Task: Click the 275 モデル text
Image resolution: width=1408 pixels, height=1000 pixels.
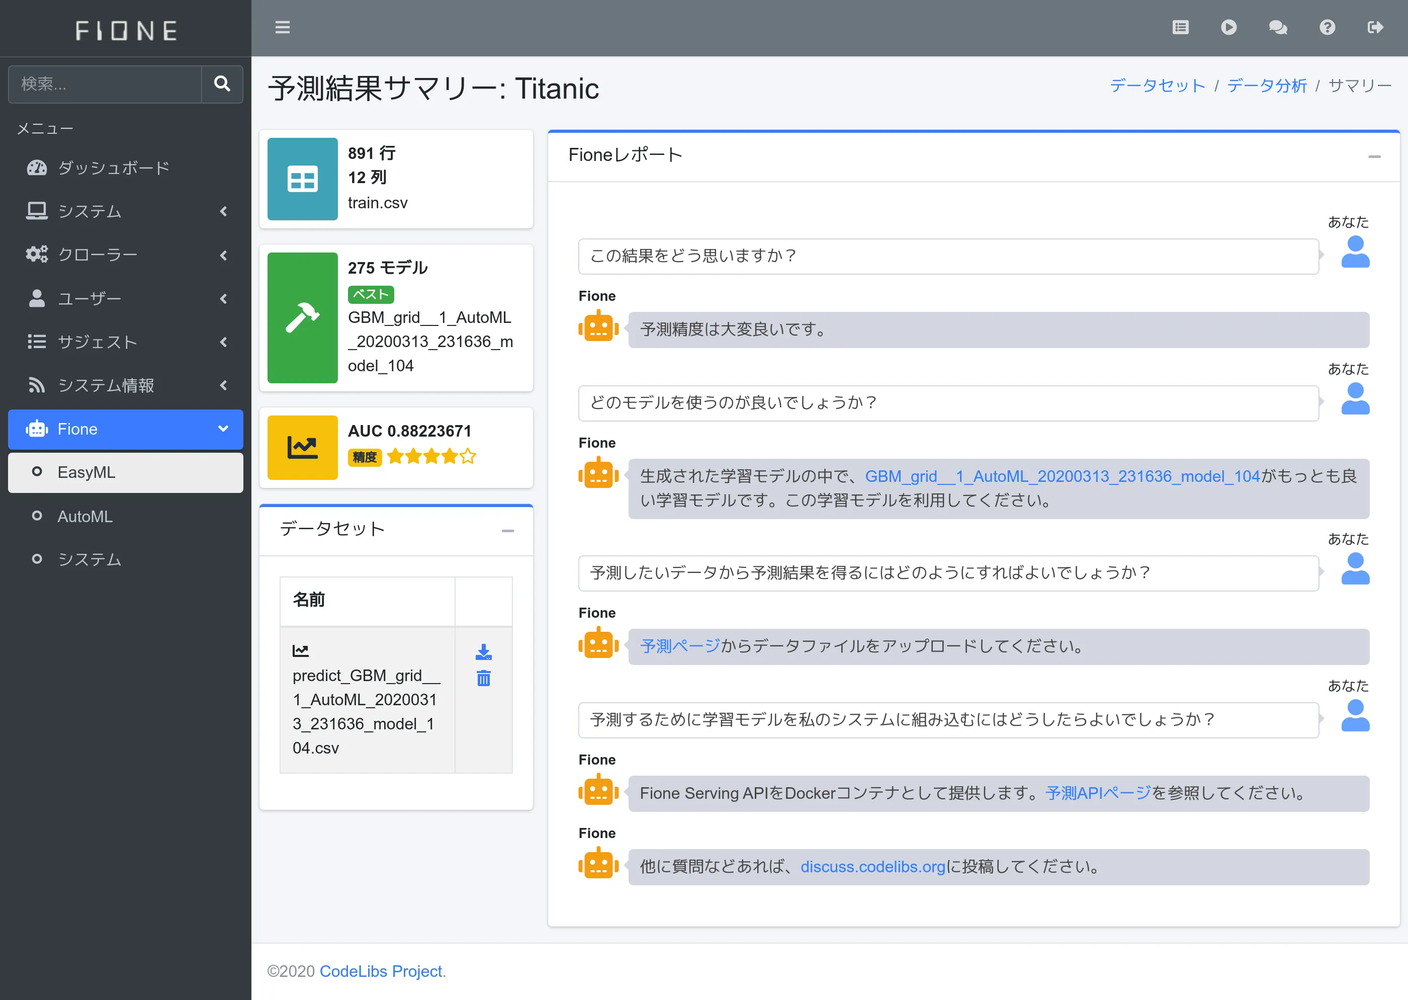Action: click(x=388, y=268)
